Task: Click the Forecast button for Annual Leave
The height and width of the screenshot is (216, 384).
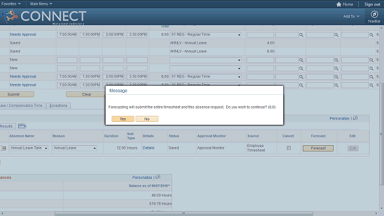Action: pyautogui.click(x=318, y=148)
